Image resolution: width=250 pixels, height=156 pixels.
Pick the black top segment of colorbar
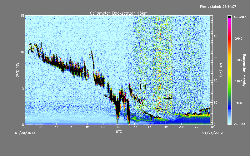coord(229,17)
